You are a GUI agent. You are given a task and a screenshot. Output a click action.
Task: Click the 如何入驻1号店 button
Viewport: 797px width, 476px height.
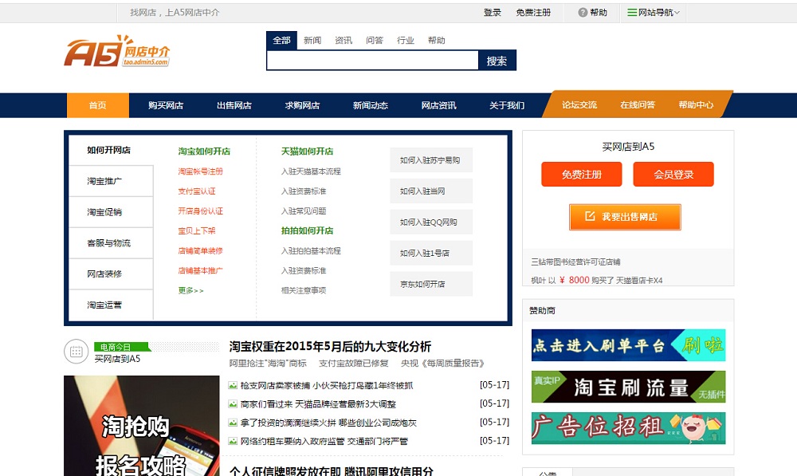coord(431,254)
